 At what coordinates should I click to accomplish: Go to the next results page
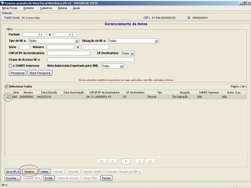(139, 161)
